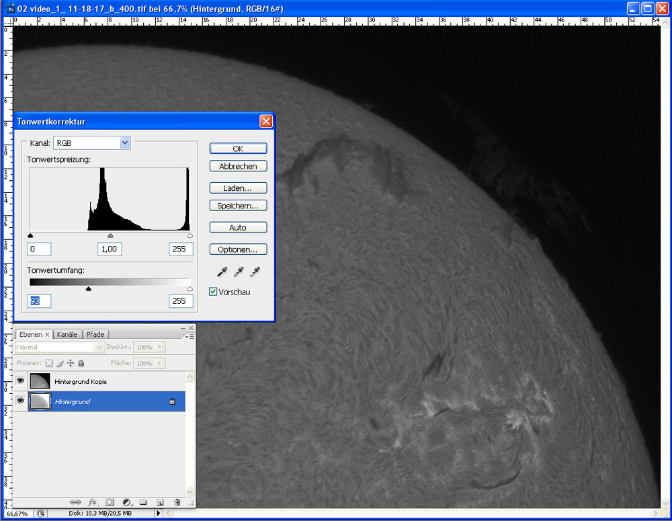Click the document horizontal scroll left arrow
Image resolution: width=672 pixels, height=521 pixels.
(168, 514)
